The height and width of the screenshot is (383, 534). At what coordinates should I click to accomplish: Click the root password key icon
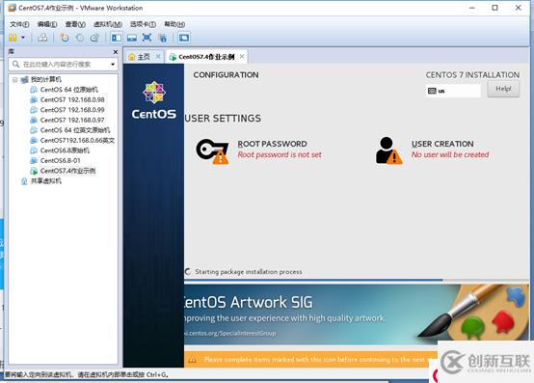pos(212,150)
